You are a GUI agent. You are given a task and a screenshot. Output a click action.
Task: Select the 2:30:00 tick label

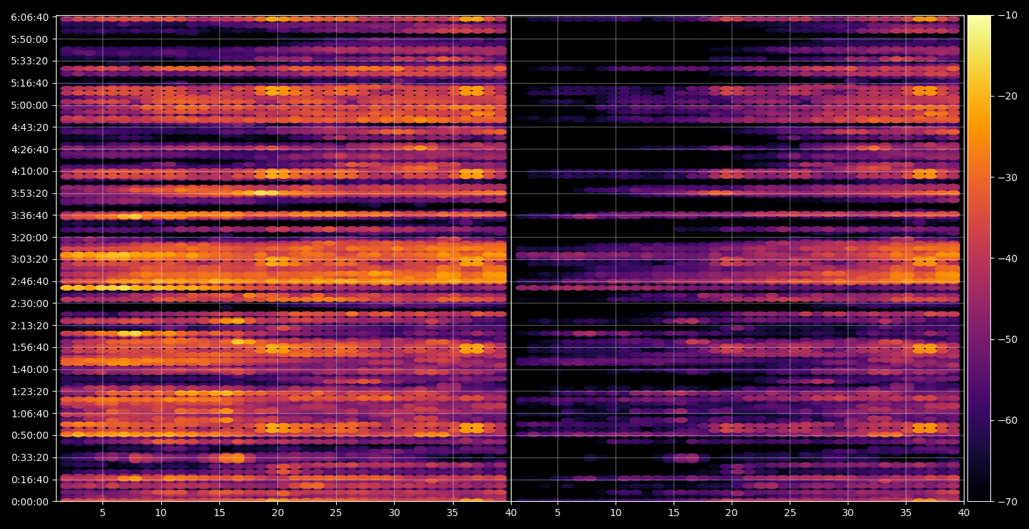pyautogui.click(x=30, y=304)
